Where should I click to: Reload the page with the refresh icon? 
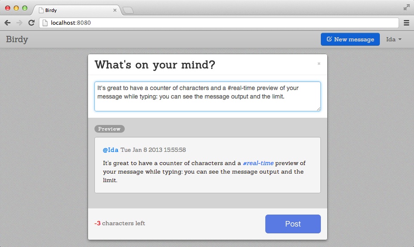(31, 23)
